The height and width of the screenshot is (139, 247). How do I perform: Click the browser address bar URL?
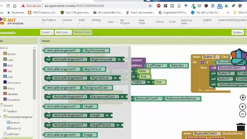(74, 6)
